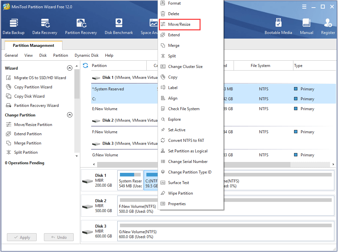This screenshot has height=252, width=338.
Task: Sort by Partition column header
Action: click(x=119, y=65)
